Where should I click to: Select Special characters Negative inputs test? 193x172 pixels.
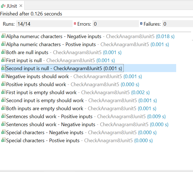(44, 133)
